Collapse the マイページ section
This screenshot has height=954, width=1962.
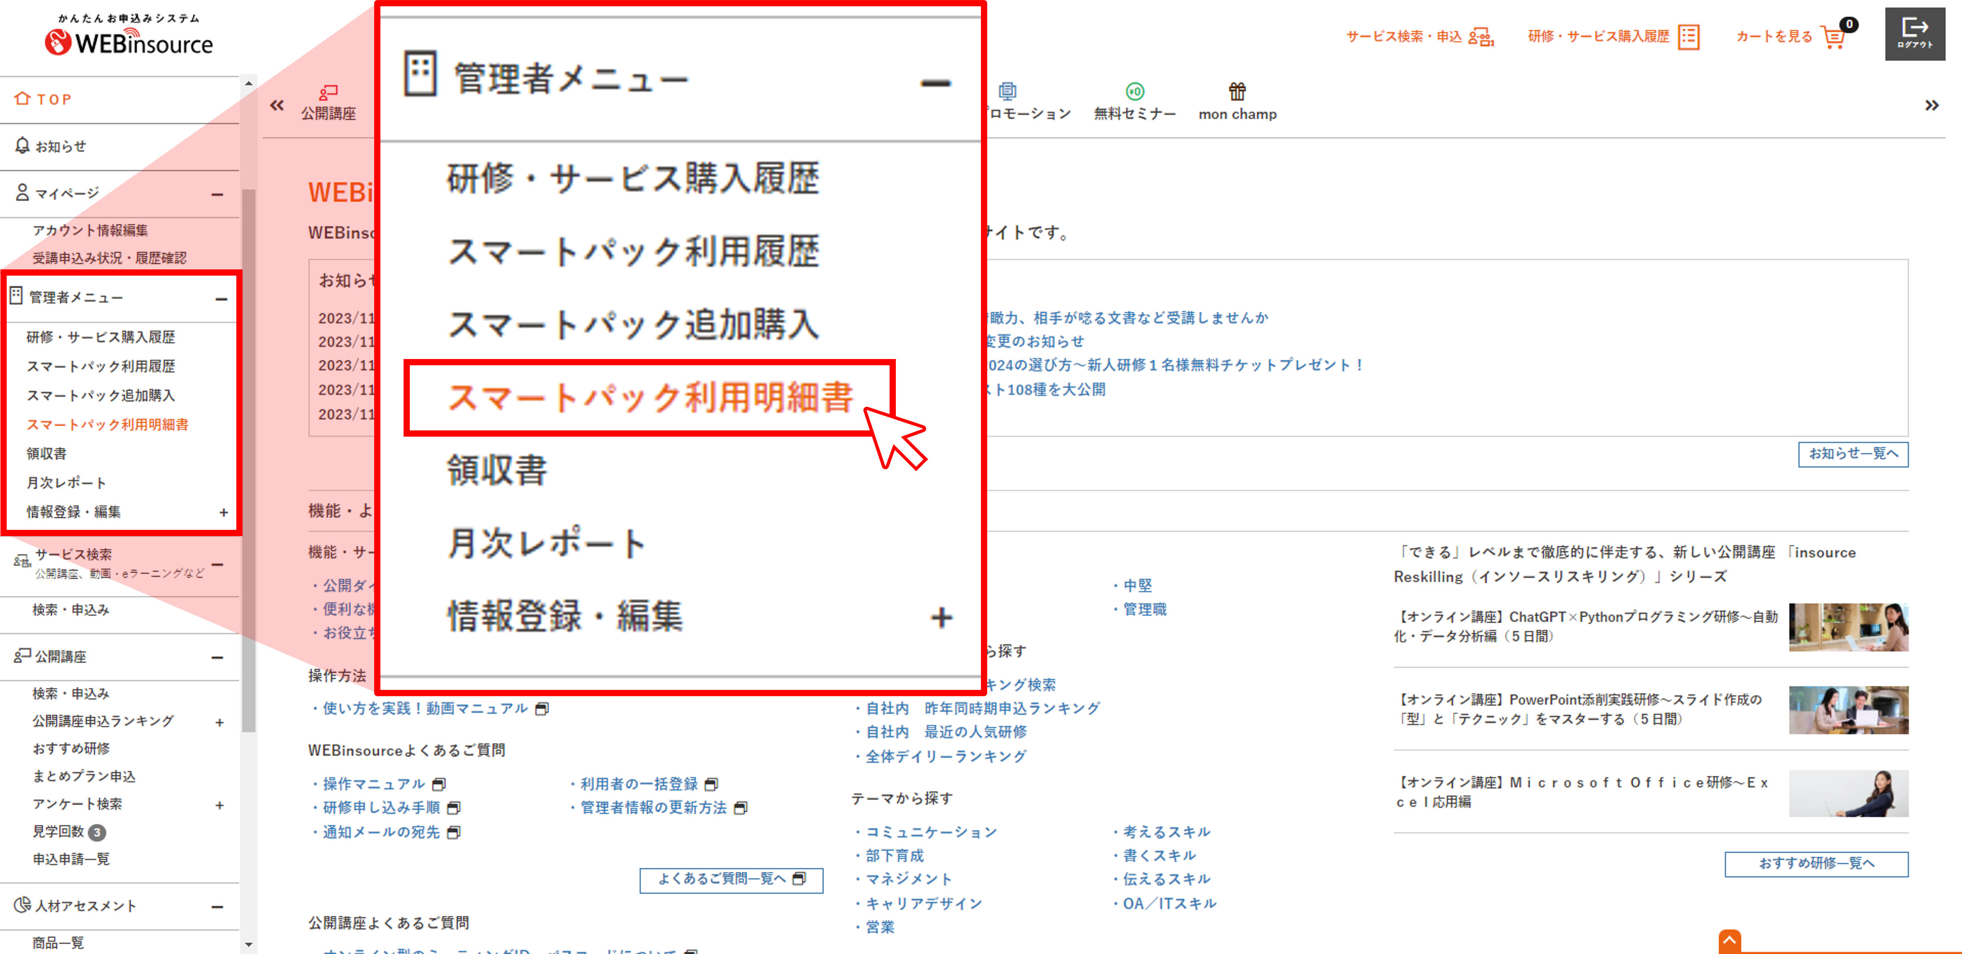[218, 195]
